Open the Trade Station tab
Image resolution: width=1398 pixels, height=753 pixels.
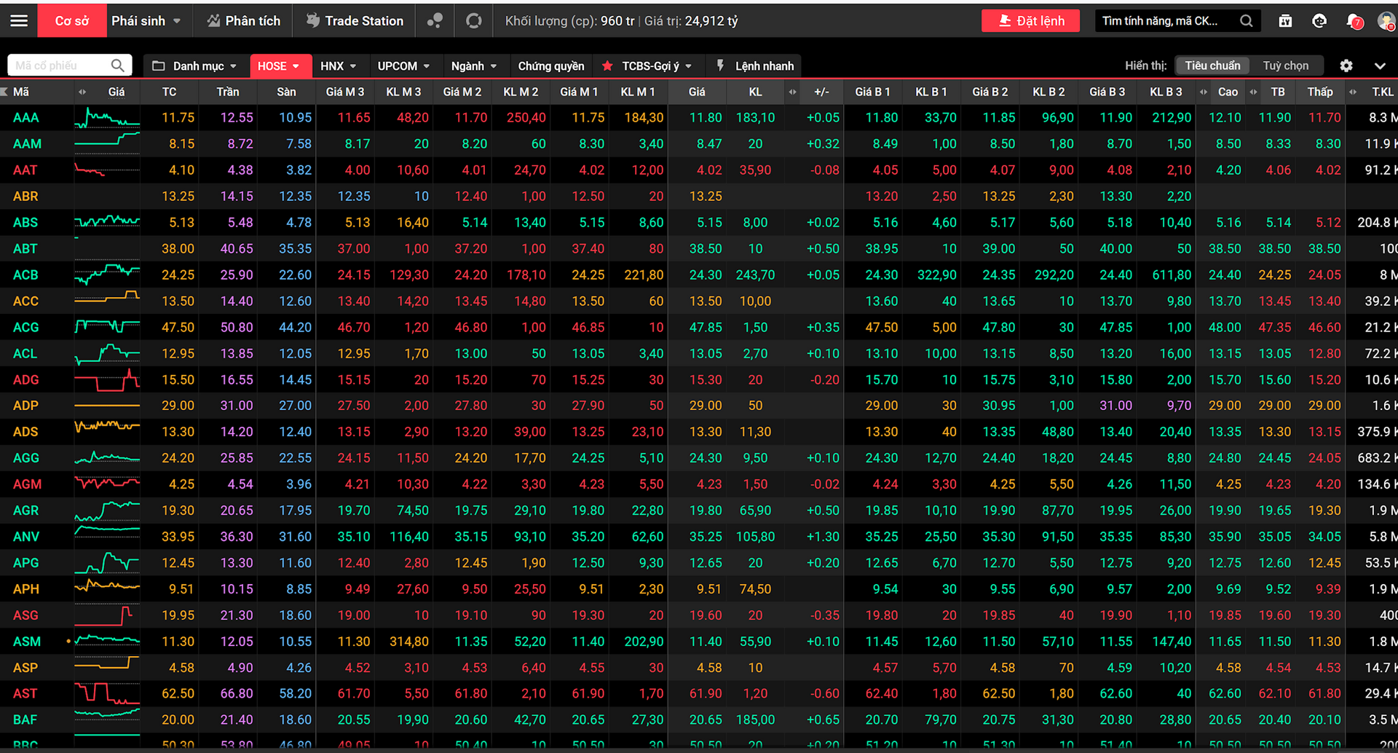tap(355, 21)
